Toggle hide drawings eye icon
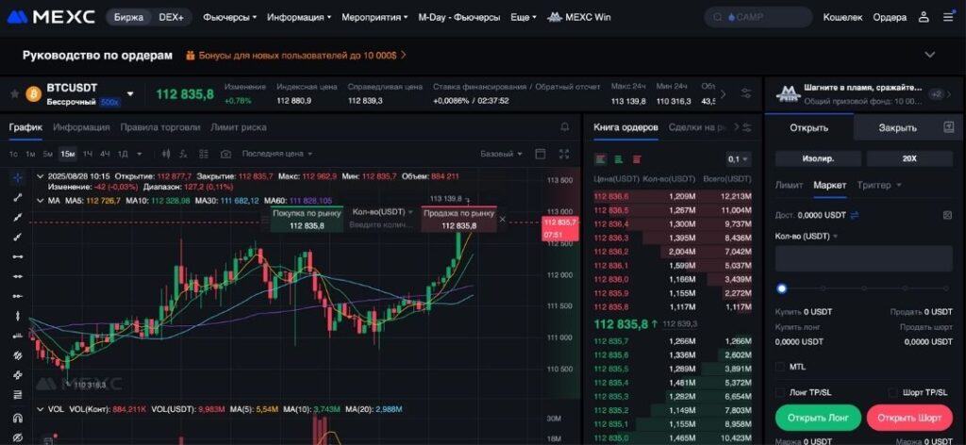Viewport: 966px width, 445px height. click(18, 437)
